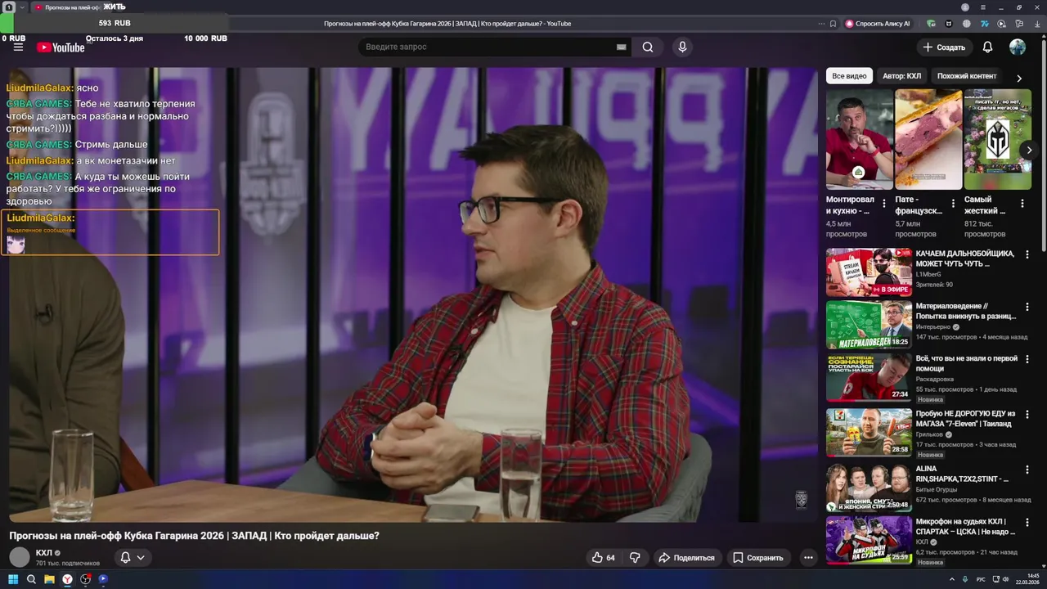Open more actions ellipsis under video
This screenshot has height=589, width=1047.
pyautogui.click(x=808, y=557)
